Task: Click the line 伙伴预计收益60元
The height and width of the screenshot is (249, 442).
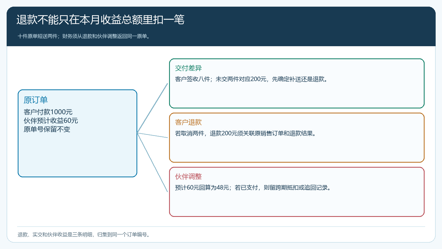Action: tap(51, 121)
